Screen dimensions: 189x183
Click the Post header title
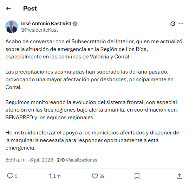click(x=30, y=8)
